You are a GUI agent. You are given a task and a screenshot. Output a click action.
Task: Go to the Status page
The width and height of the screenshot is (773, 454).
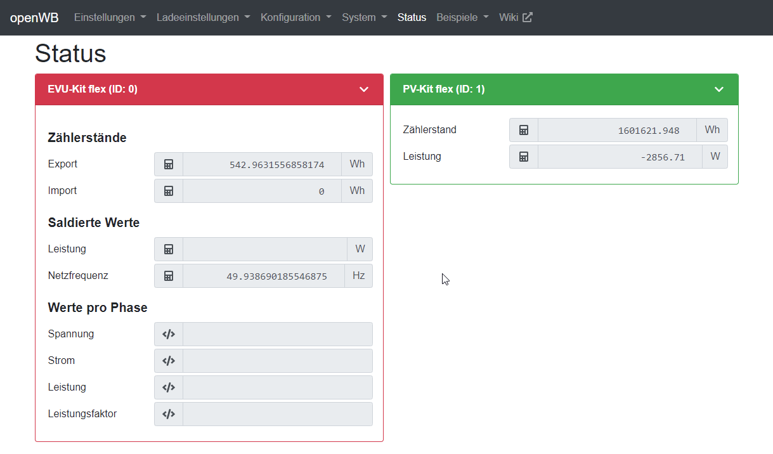pos(412,18)
